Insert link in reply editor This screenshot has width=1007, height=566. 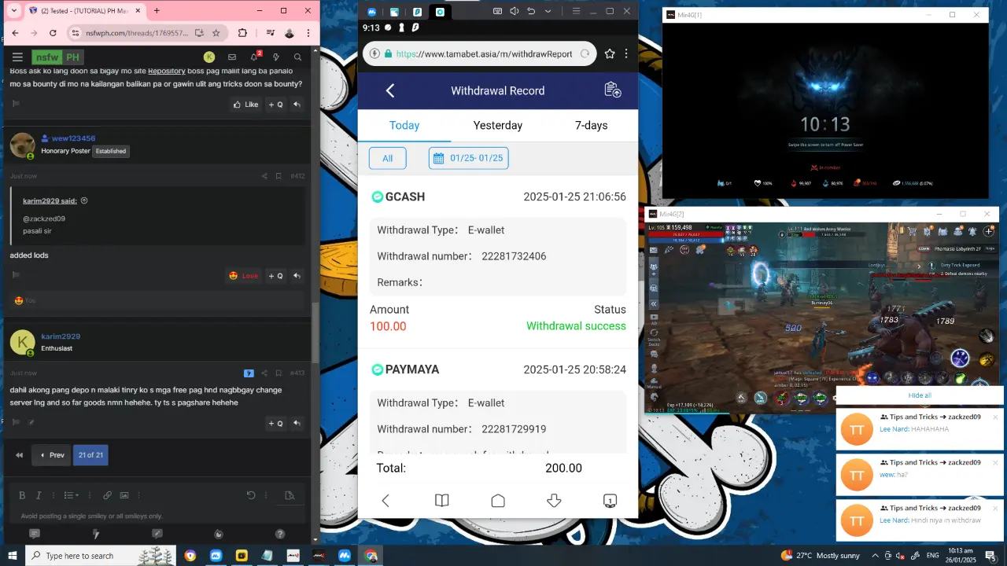108,495
